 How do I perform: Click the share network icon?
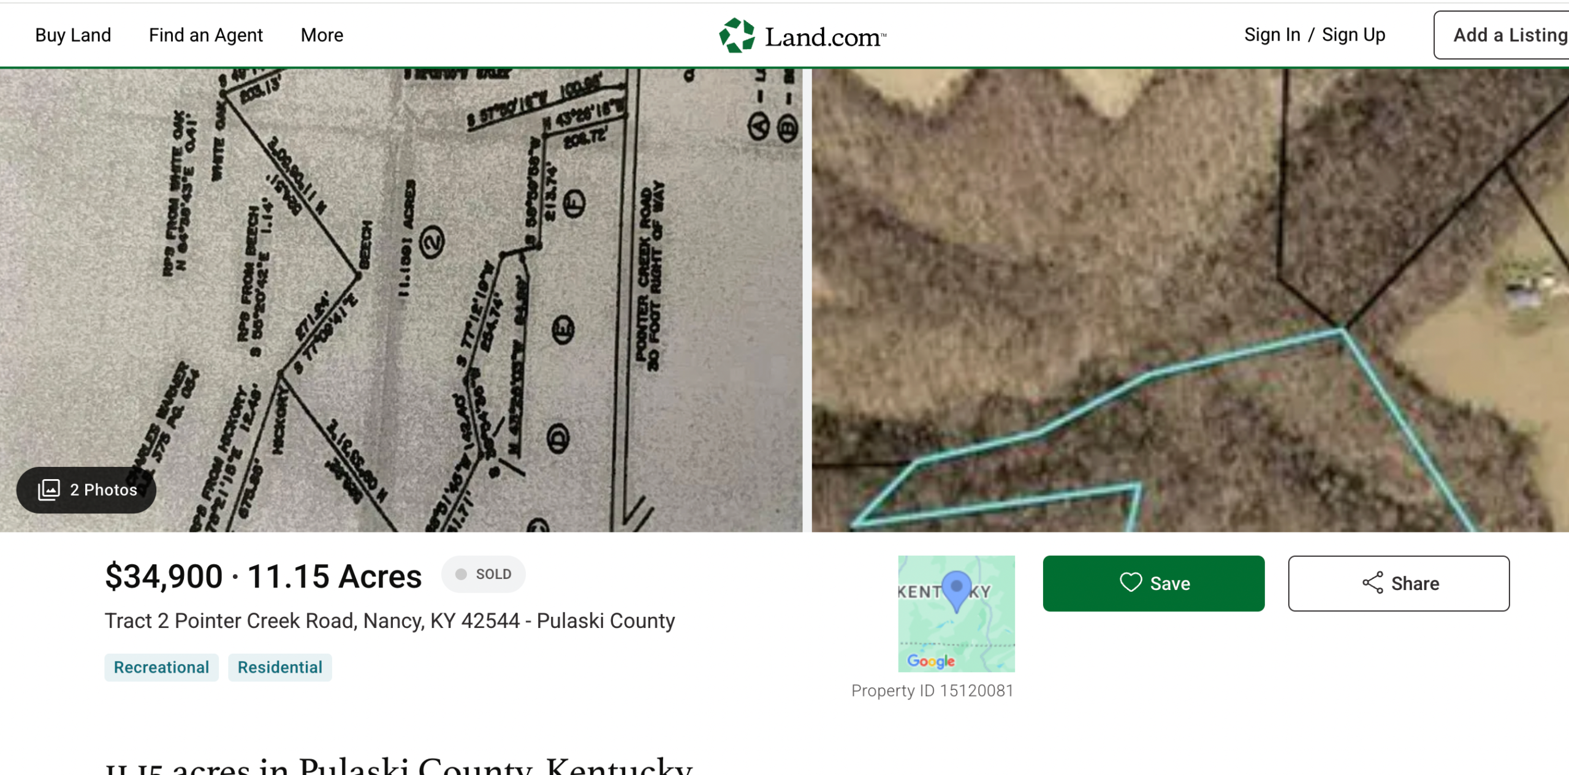click(1373, 583)
